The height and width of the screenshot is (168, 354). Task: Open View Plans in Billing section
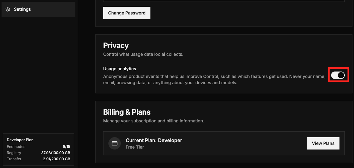point(323,143)
